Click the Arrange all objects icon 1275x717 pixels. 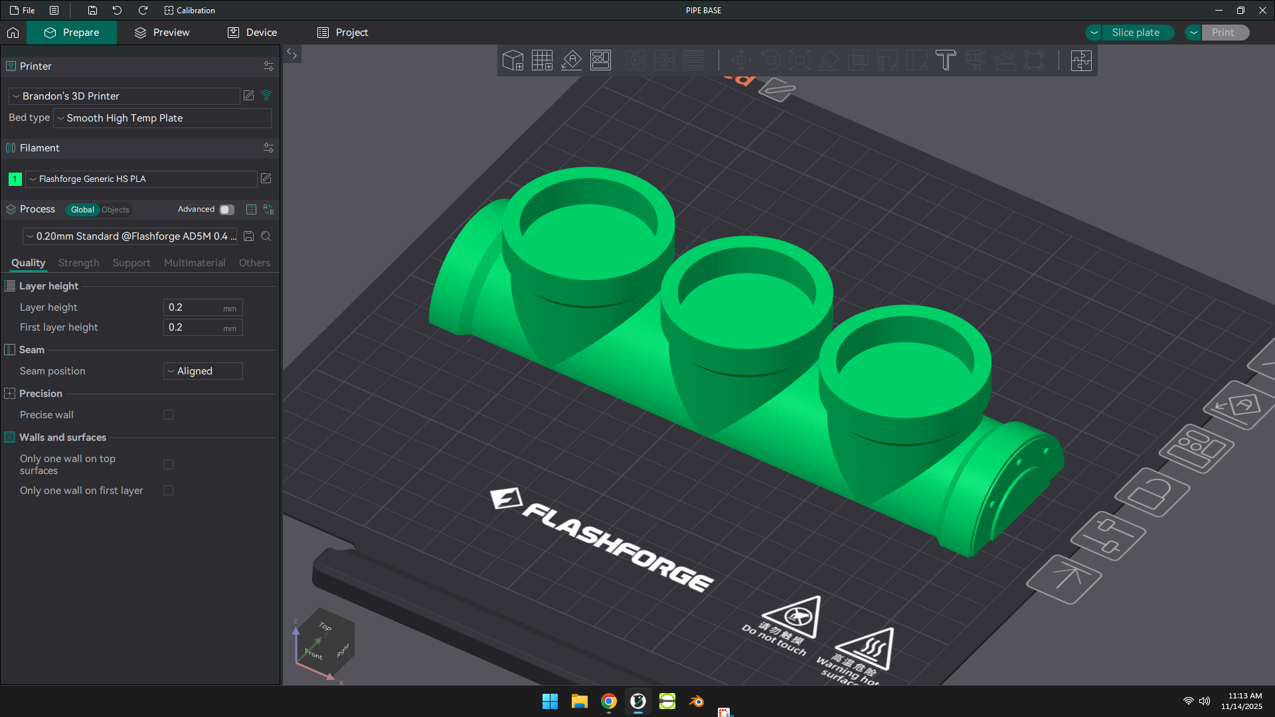[x=600, y=60]
